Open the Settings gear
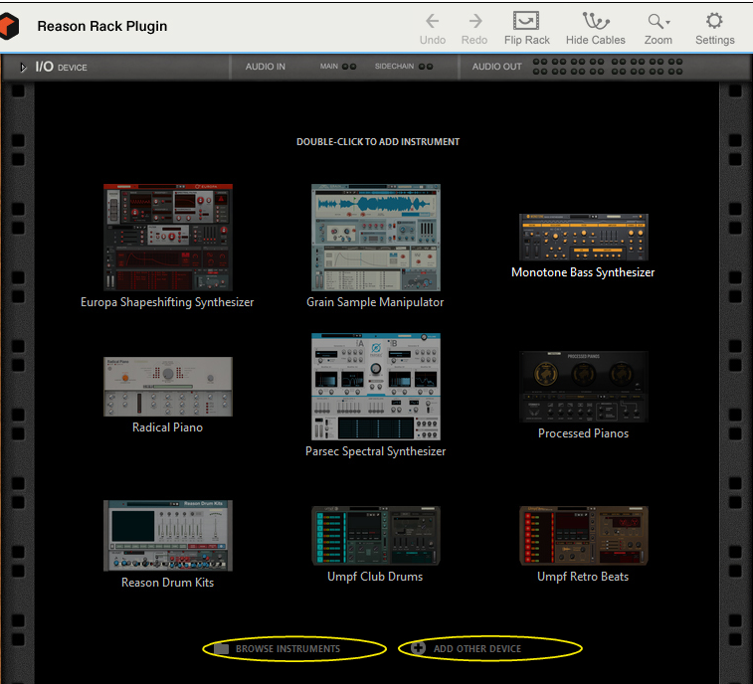 (714, 21)
